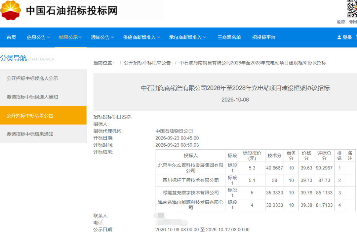Click price score 39.78
This screenshot has width=357, height=233.
[x=306, y=193]
